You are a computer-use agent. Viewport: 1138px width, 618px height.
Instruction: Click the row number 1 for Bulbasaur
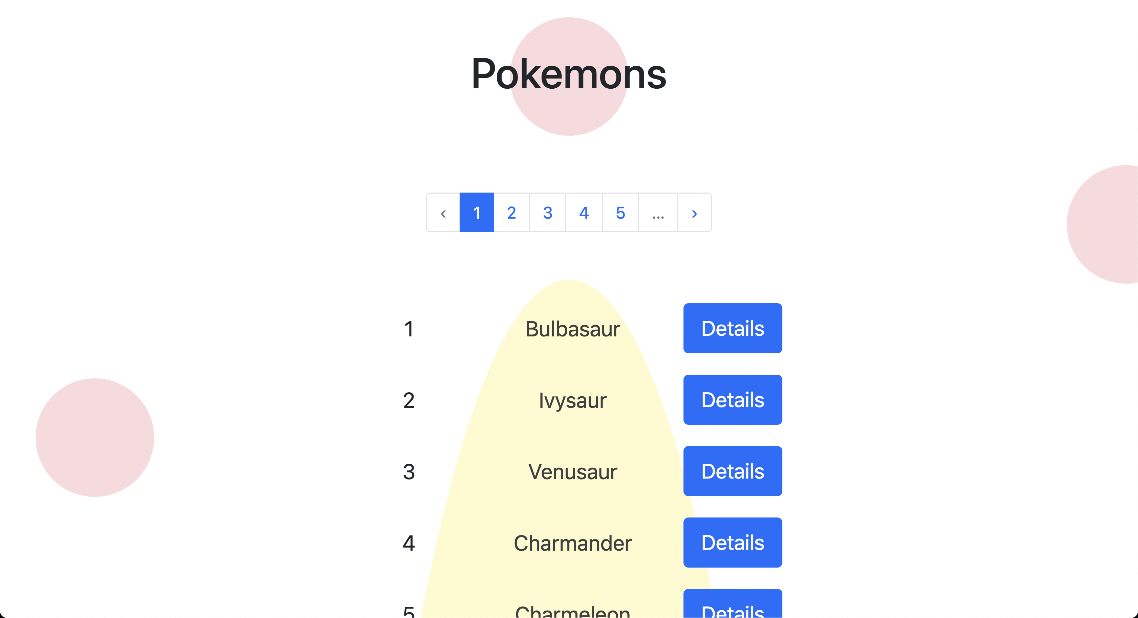(x=409, y=328)
